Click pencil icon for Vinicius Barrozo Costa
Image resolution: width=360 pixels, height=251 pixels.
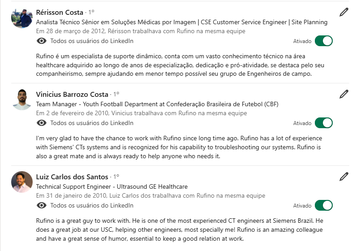[x=343, y=94]
